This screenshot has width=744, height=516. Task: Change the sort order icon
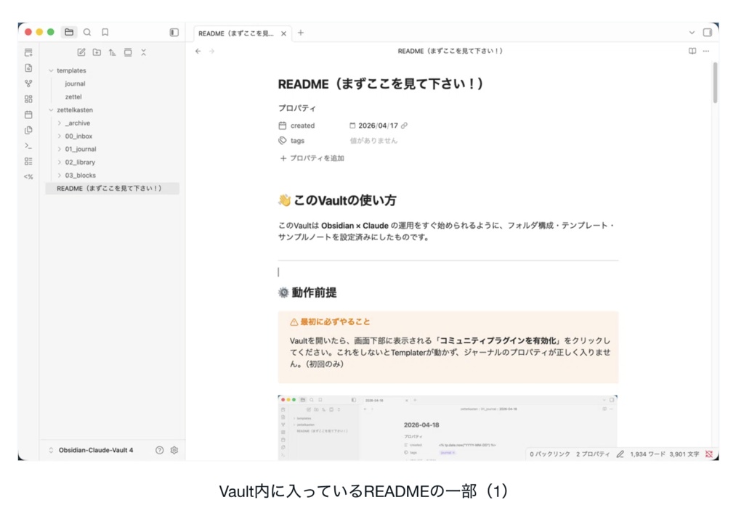113,52
